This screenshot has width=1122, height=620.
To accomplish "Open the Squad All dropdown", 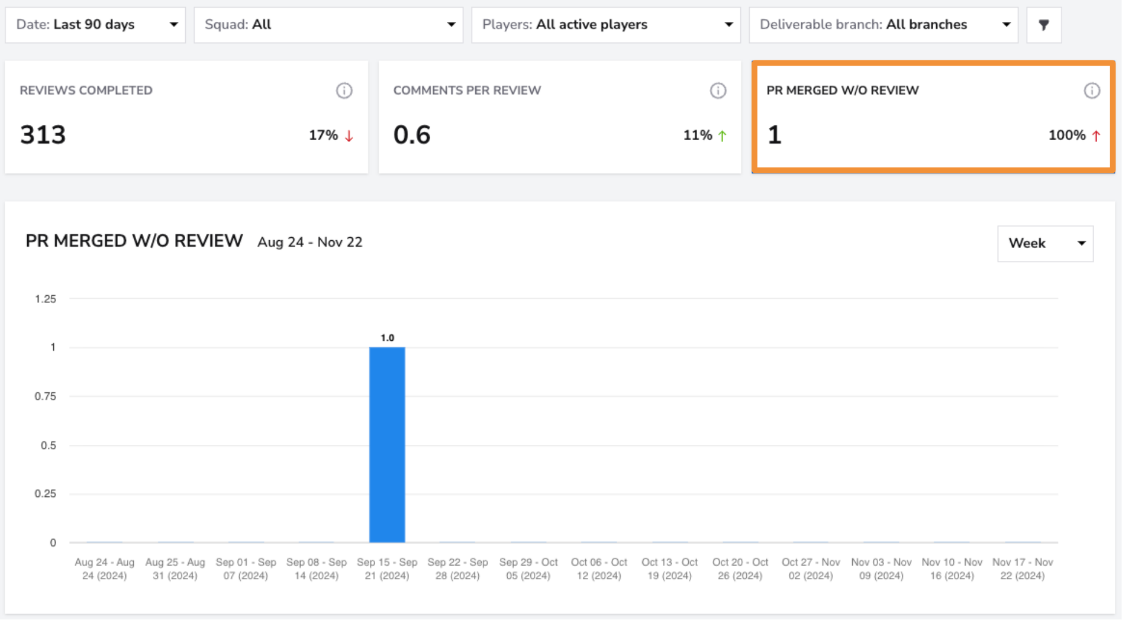I will pyautogui.click(x=328, y=25).
